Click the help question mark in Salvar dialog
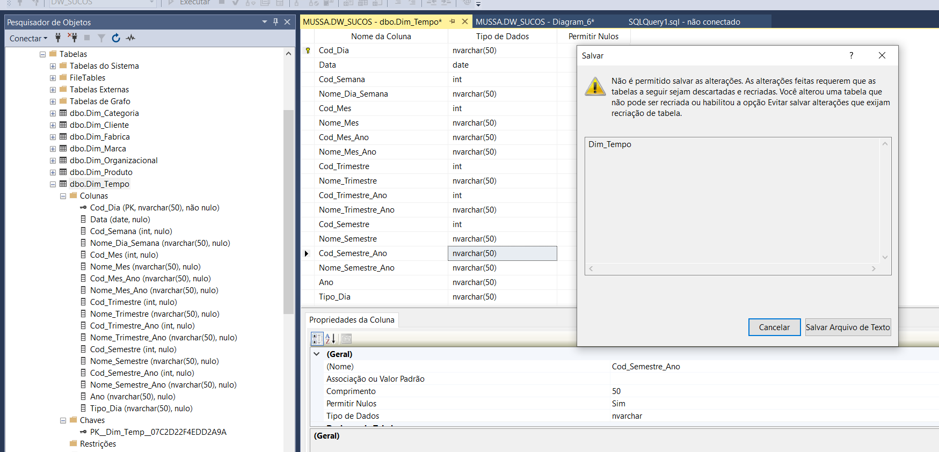 coord(851,55)
